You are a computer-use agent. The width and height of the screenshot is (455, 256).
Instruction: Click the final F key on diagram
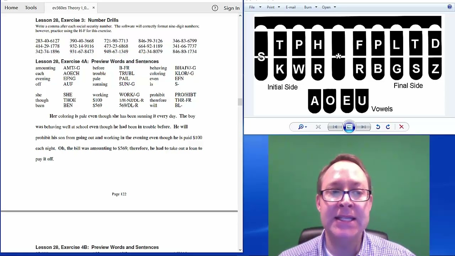click(359, 44)
